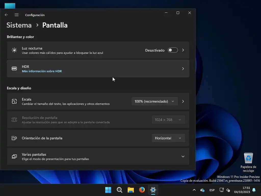261x196 pixels.
Task: Open the clock showing 17:51 04/10/2023
Action: 242,190
